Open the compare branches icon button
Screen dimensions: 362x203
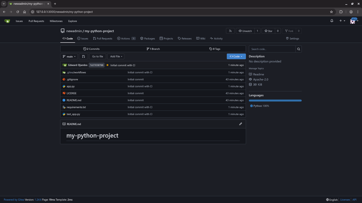point(83,56)
